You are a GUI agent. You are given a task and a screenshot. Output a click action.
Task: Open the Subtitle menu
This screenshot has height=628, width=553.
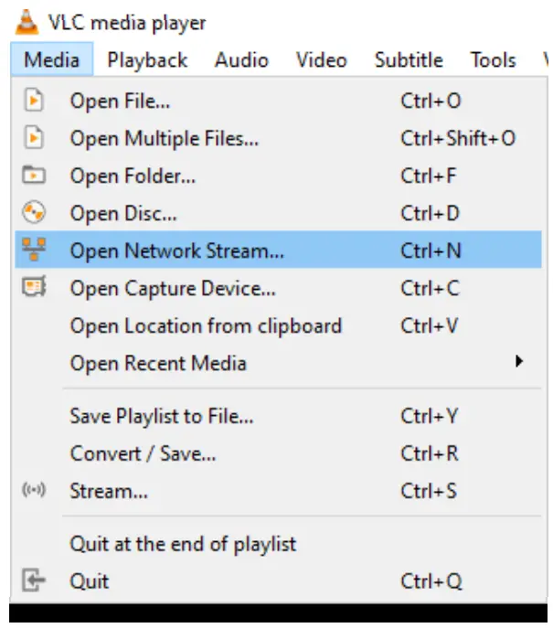click(x=409, y=60)
